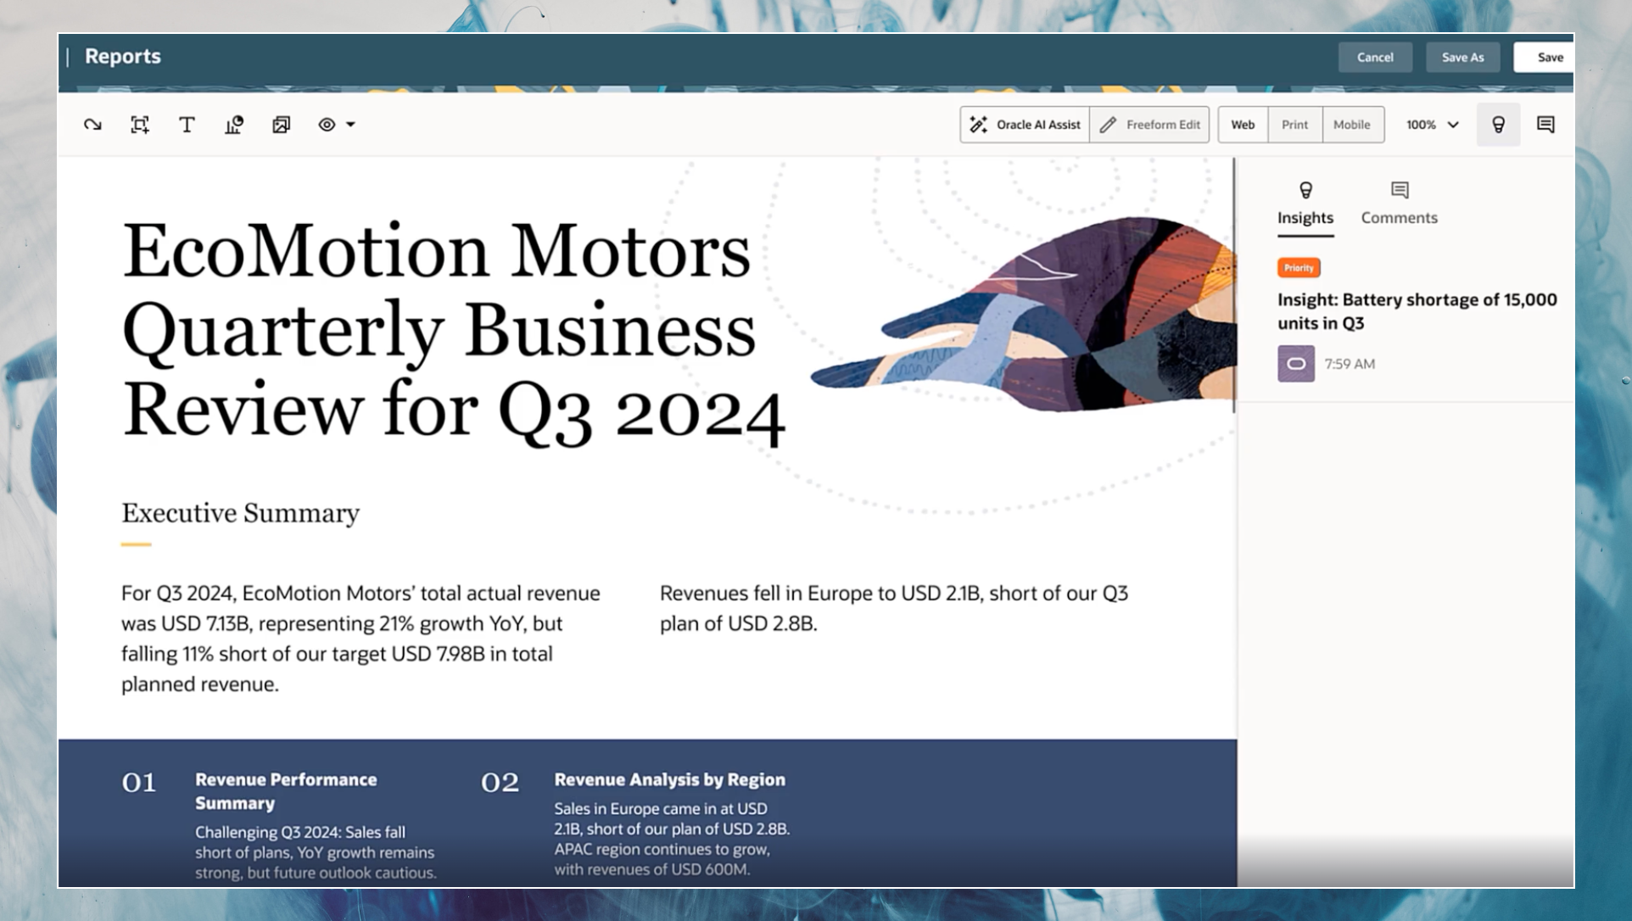Click the Sales in Europe description text

(672, 839)
